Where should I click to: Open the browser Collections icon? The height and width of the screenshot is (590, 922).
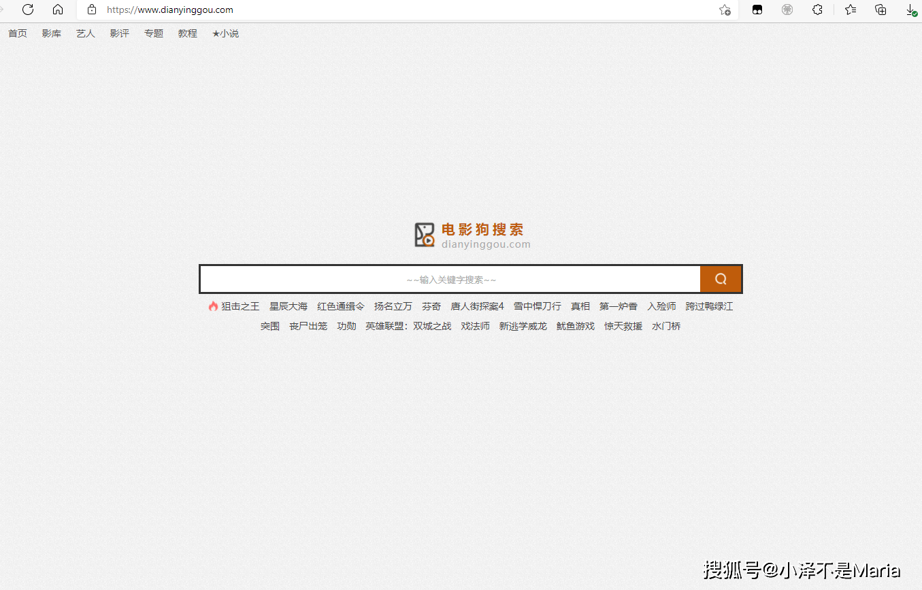click(880, 10)
